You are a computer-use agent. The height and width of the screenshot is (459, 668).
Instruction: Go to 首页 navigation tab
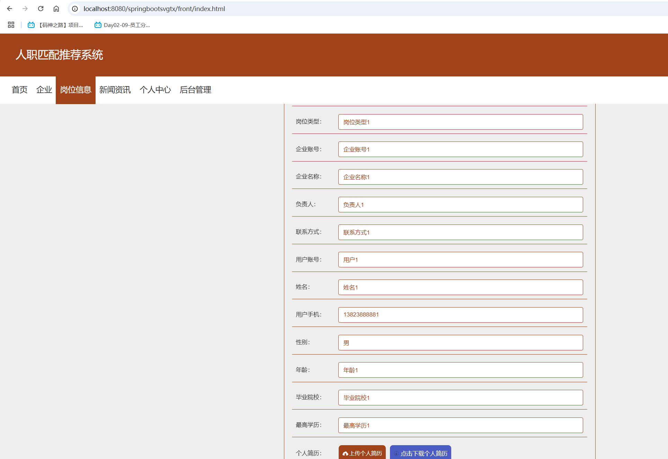19,90
